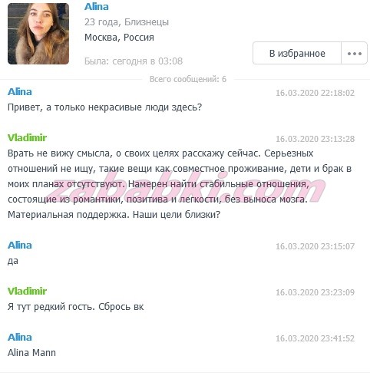The width and height of the screenshot is (370, 379).
Task: Click the 16.03.2020 23:13:28 timestamp
Action: point(315,139)
